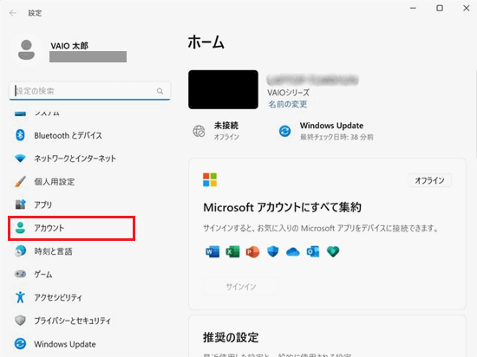Viewport: 477px width, 357px height.
Task: Open プライバシーとセキュリティ settings
Action: coord(72,321)
